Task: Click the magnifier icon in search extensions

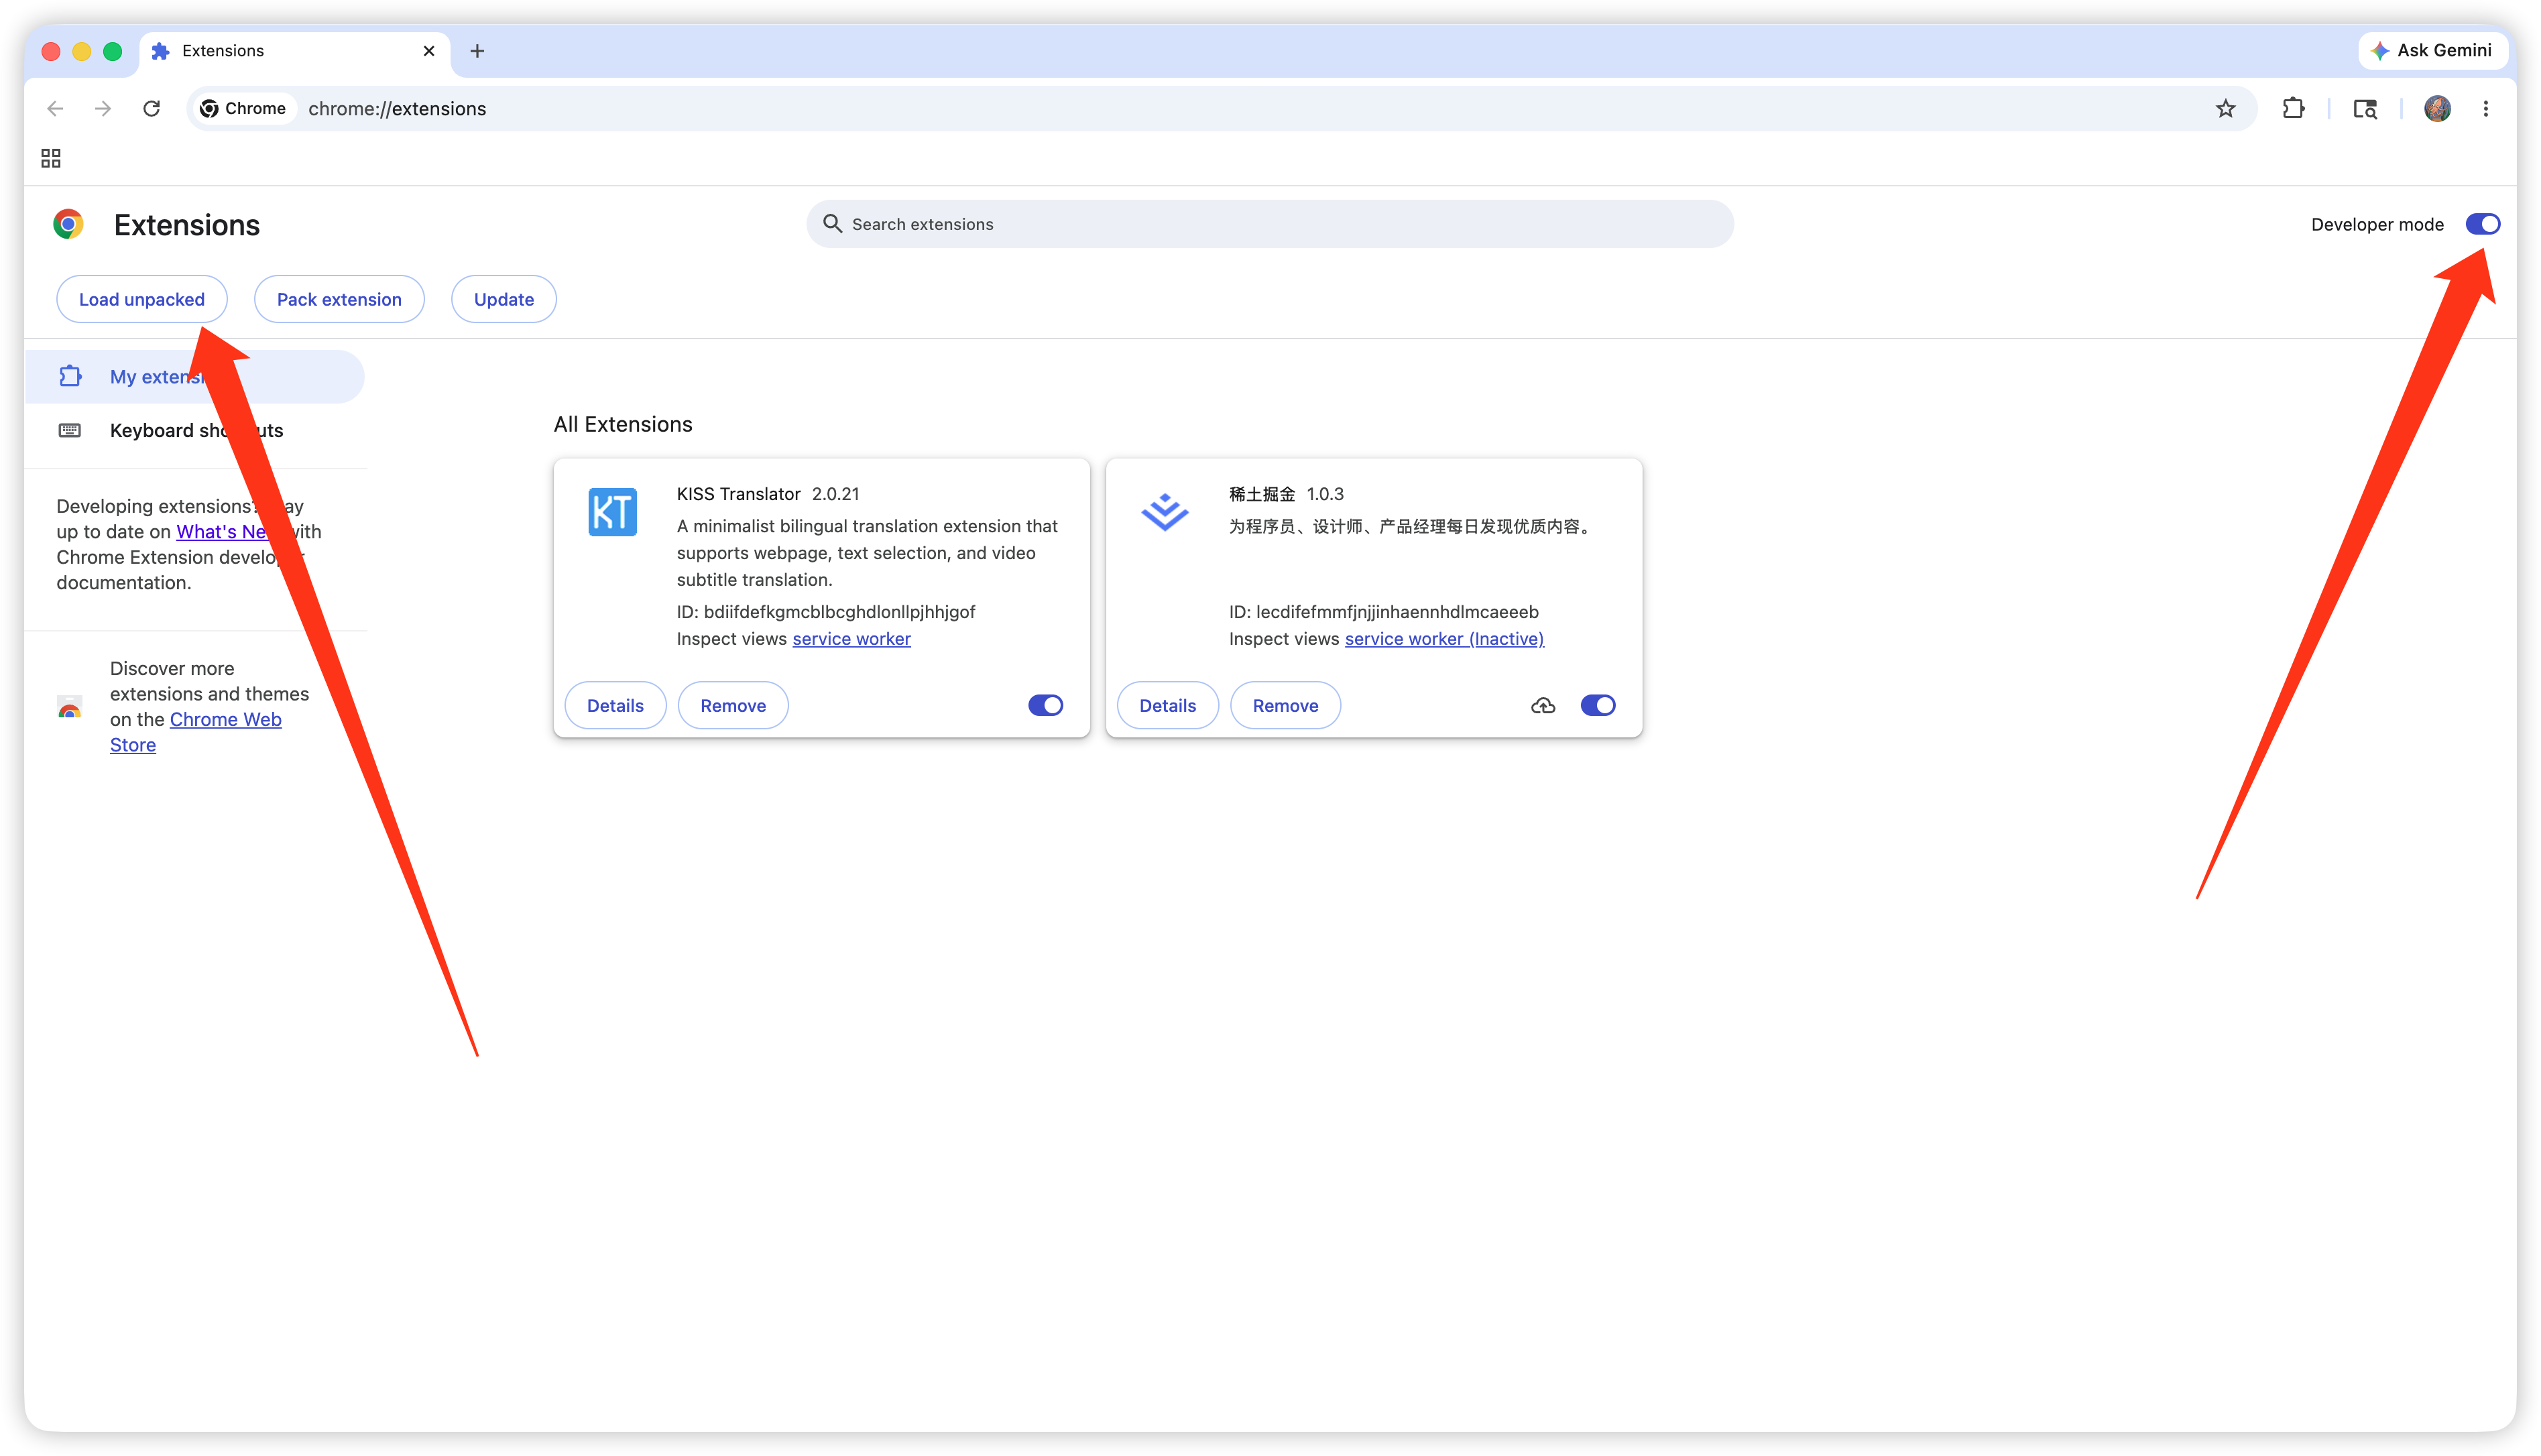Action: (x=832, y=223)
